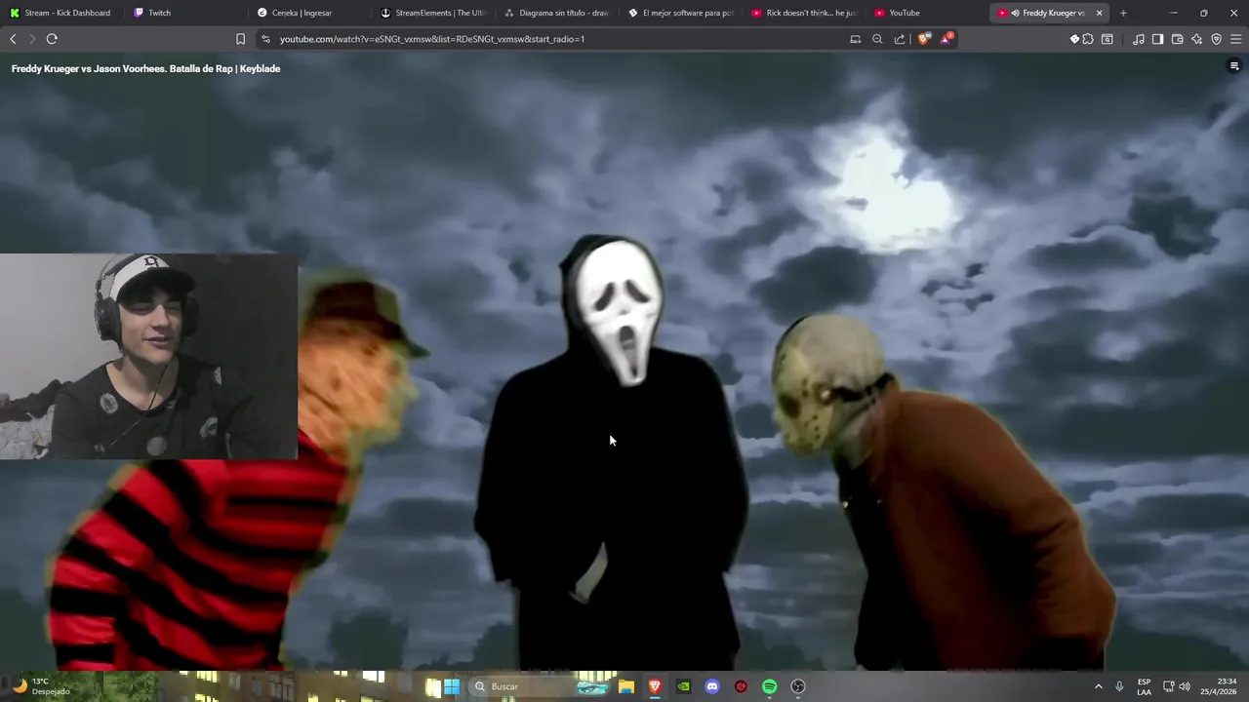Screen dimensions: 1249x702
Task: Close the Freddy Krueger tab
Action: point(1099,13)
